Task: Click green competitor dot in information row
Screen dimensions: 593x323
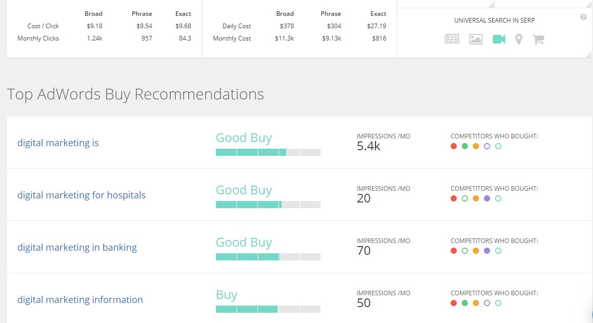Action: [465, 303]
